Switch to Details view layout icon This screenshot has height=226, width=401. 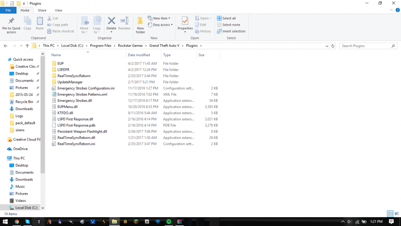click(x=390, y=214)
